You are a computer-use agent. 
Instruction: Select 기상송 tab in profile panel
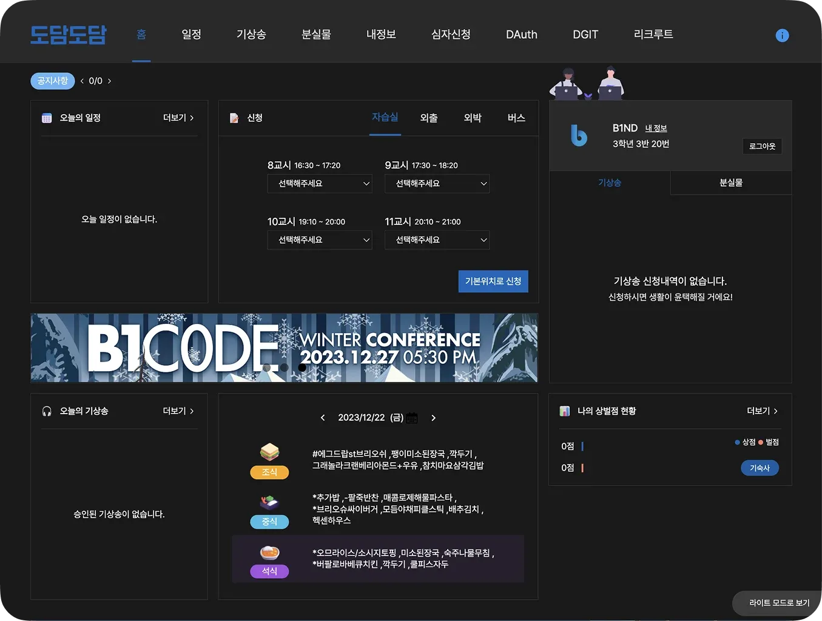click(x=610, y=183)
